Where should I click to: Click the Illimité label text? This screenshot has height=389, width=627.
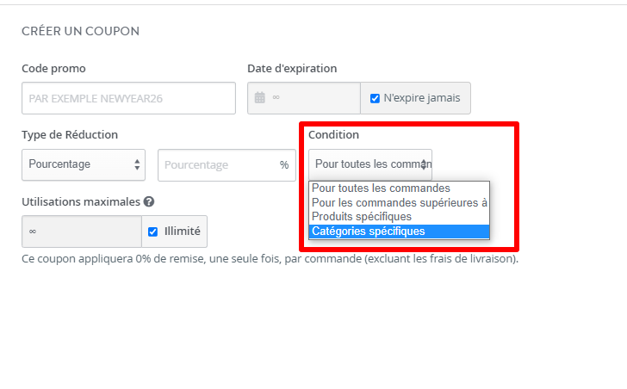pyautogui.click(x=183, y=232)
